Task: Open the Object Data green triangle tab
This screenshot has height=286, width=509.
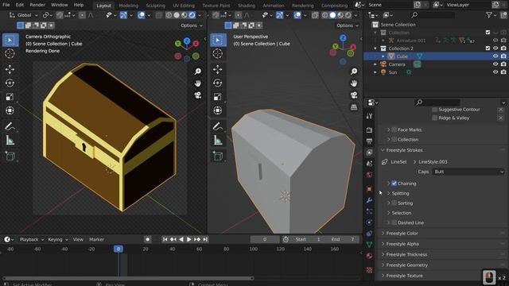Action: 369,245
